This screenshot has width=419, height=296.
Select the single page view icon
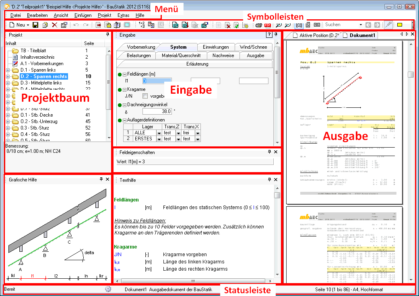(x=308, y=25)
